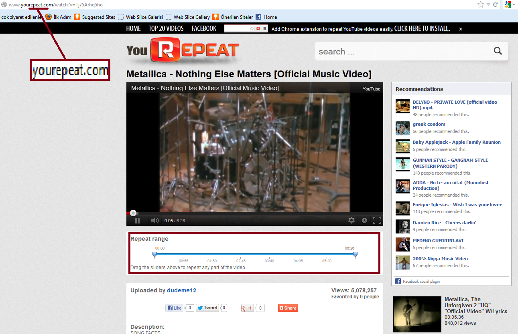Open the Google search engine selector
The image size is (518, 334).
coord(510,5)
